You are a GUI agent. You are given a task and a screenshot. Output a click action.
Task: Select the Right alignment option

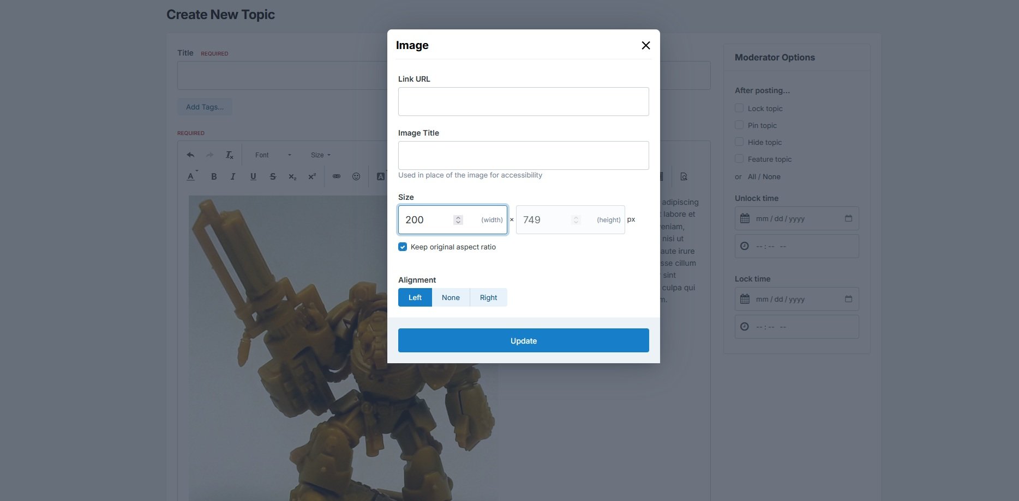[488, 297]
